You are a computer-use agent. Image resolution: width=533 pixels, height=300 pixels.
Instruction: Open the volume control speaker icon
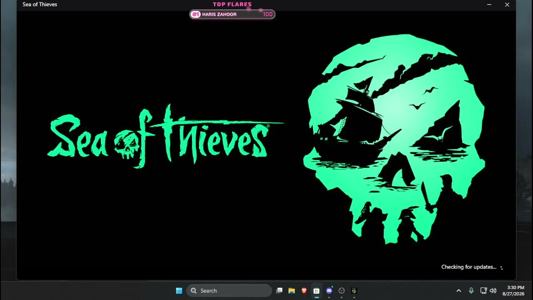pos(493,291)
